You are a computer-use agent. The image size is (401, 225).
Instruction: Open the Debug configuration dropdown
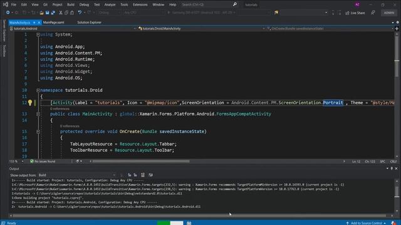[x=110, y=12]
